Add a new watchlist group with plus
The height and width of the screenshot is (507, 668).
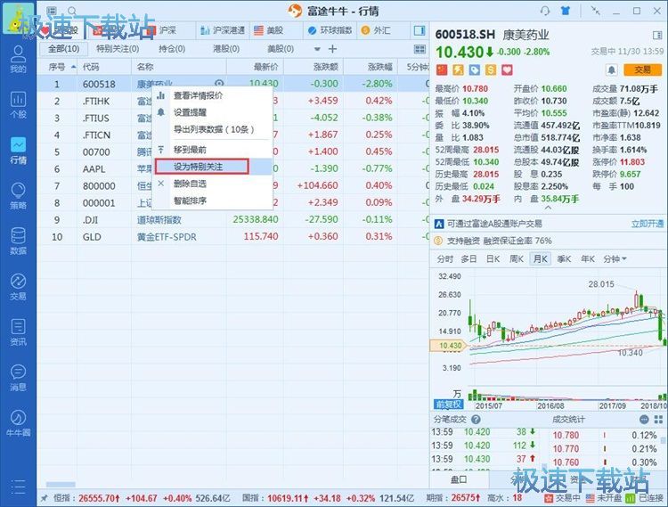click(x=332, y=49)
